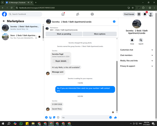Select the Steve 2 Beds conversation

[21, 37]
